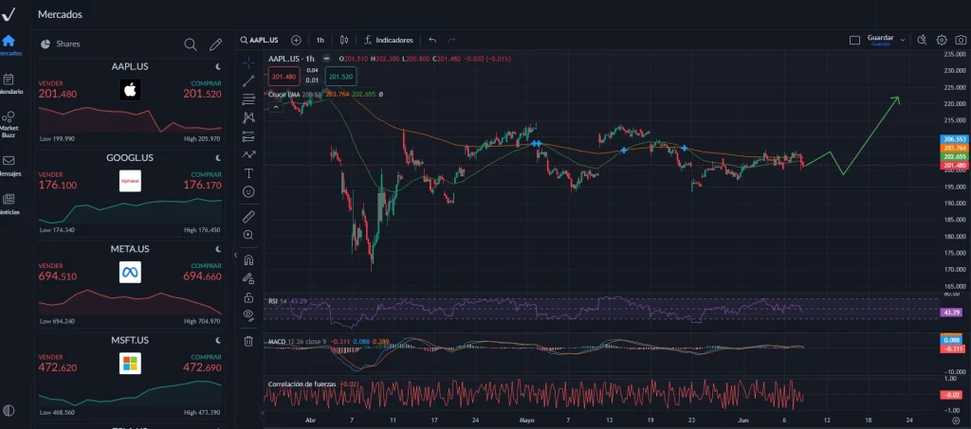Open the emoji sticker tool

pyautogui.click(x=248, y=191)
